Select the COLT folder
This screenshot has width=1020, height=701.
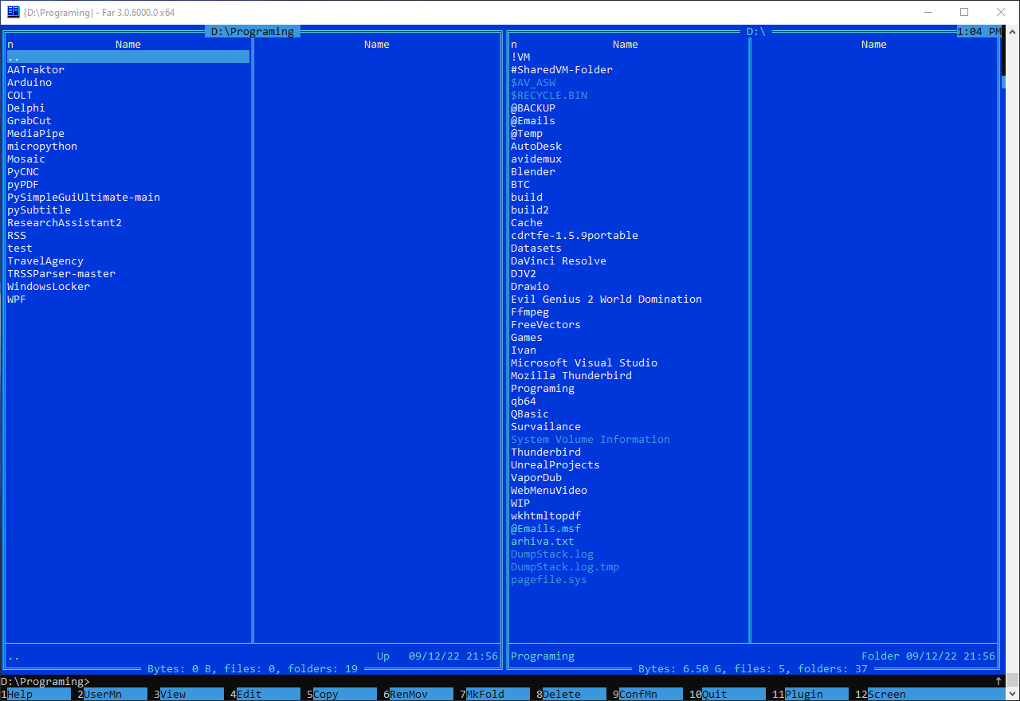tap(20, 95)
